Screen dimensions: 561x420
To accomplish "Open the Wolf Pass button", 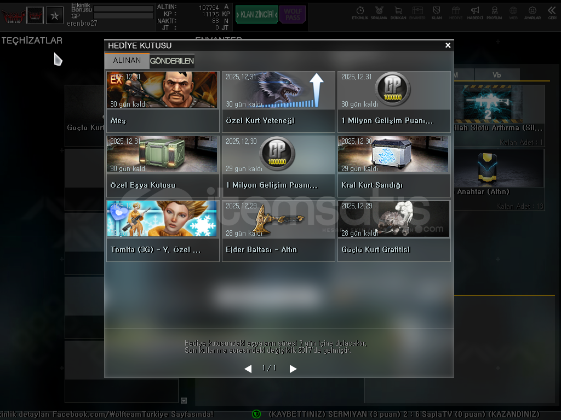I will [x=293, y=15].
